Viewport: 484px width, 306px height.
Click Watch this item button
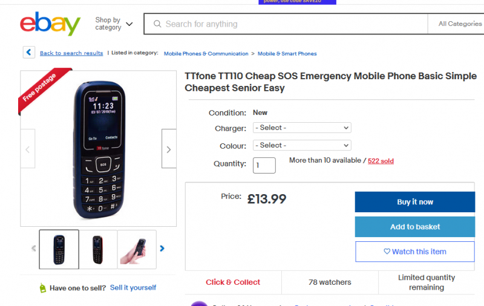coord(415,252)
